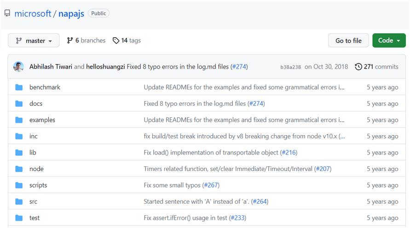The image size is (410, 228).
Task: Click the docs folder icon
Action: tap(19, 103)
